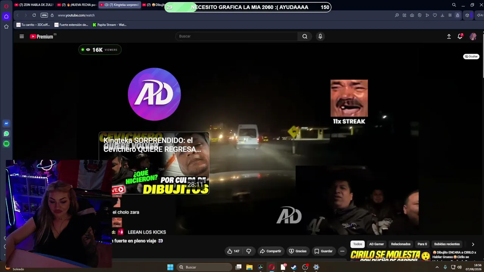Dislike the video with thumbs down
This screenshot has width=484, height=272.
[x=249, y=251]
